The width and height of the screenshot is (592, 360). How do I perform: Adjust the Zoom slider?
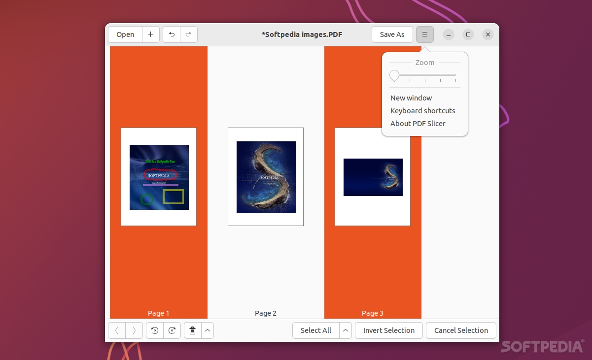(394, 76)
